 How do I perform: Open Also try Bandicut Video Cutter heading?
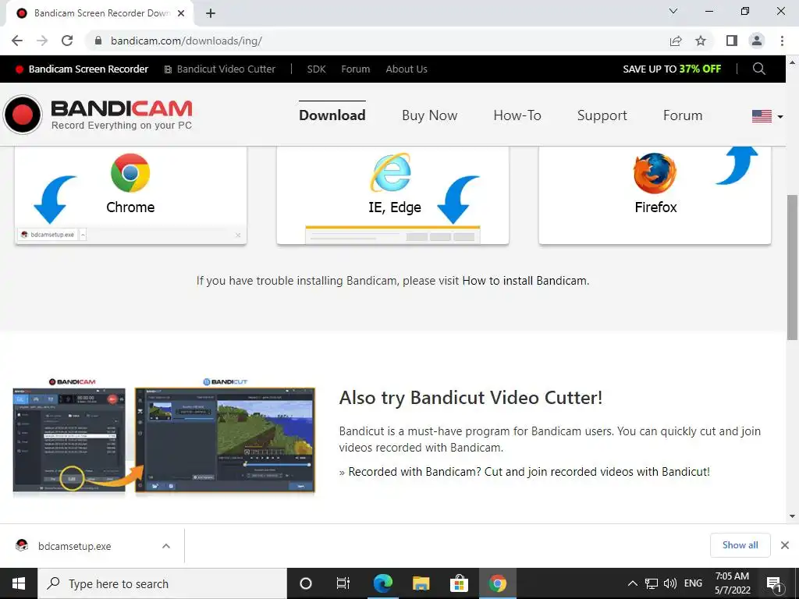(x=471, y=398)
